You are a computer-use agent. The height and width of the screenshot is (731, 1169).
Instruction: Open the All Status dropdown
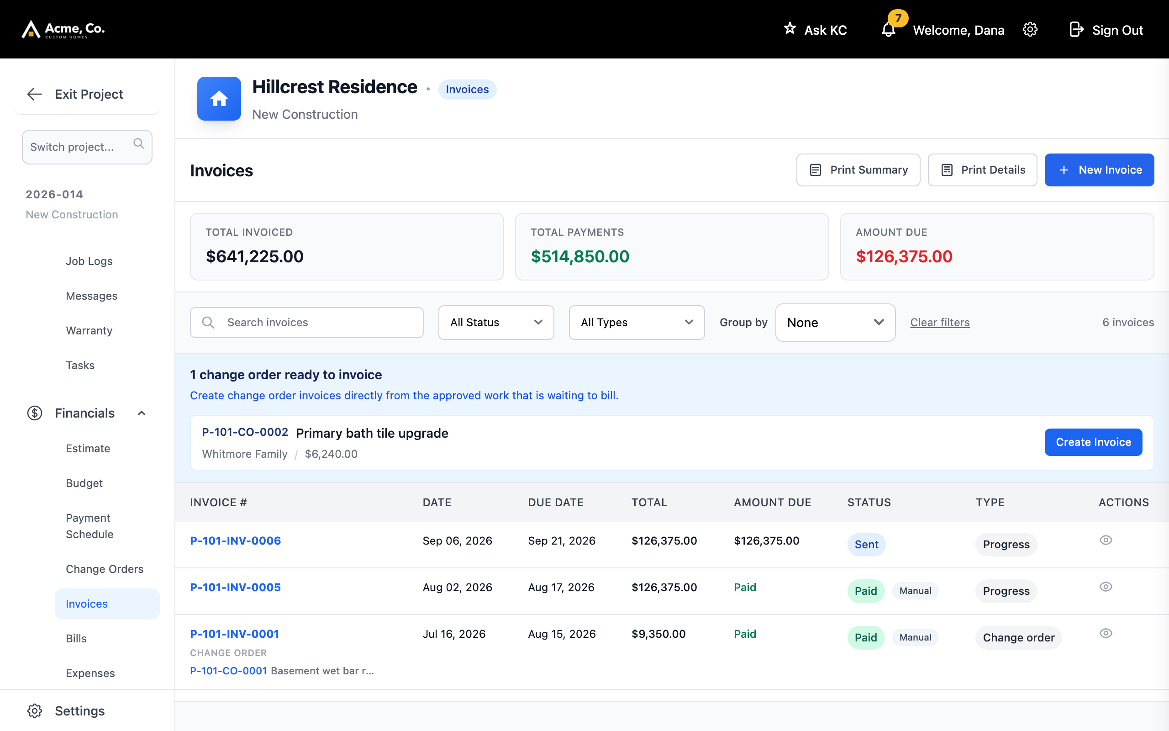coord(496,323)
